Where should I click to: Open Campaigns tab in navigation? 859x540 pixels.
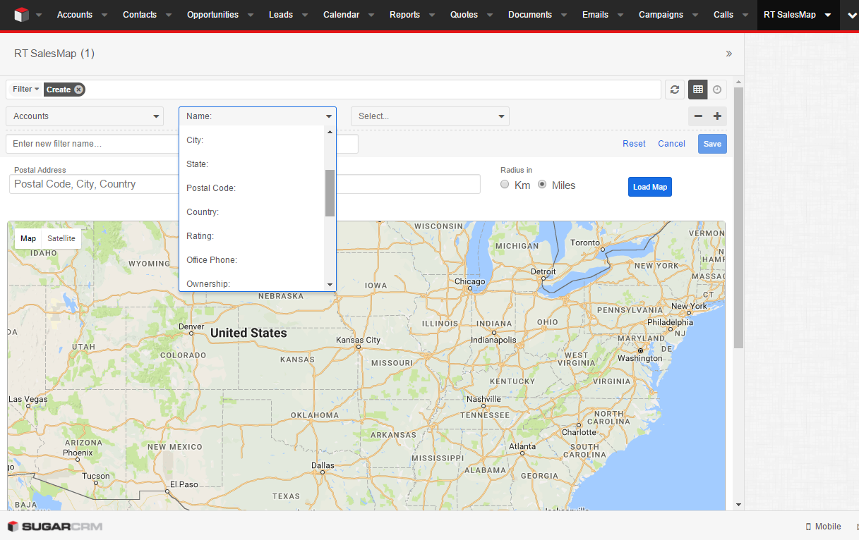[x=661, y=15]
